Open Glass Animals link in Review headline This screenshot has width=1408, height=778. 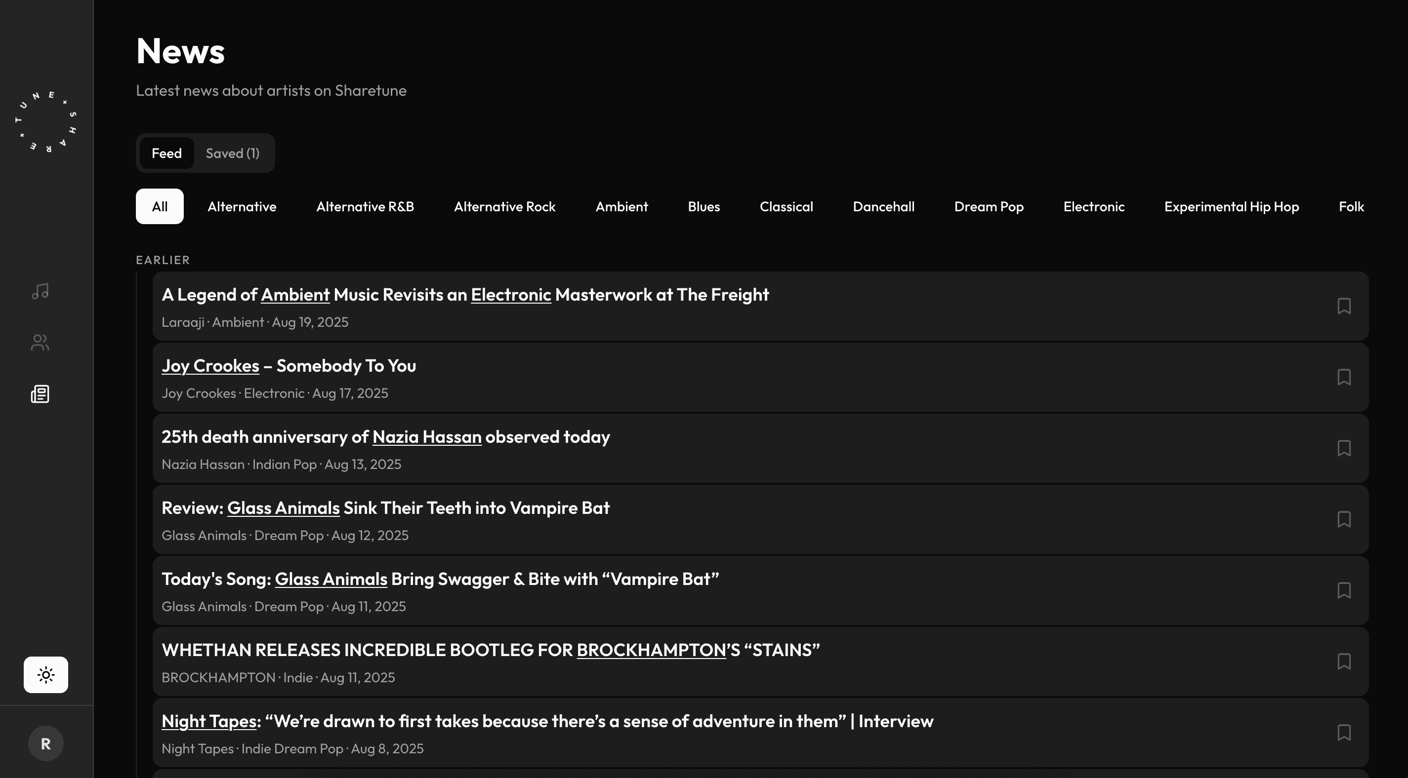coord(283,508)
